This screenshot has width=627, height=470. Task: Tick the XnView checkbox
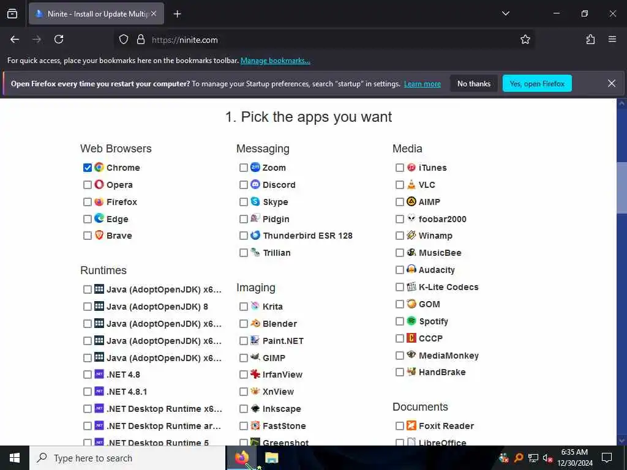point(244,392)
